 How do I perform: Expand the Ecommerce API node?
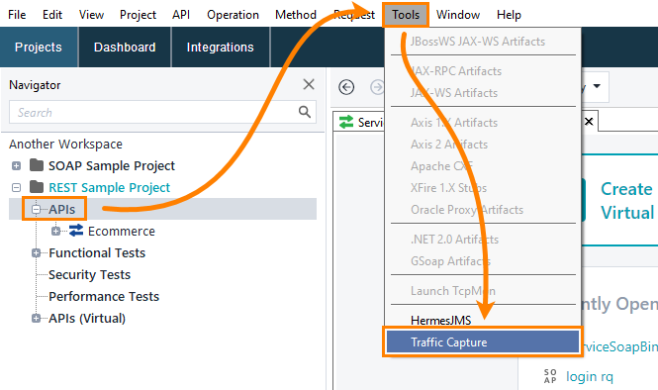(x=55, y=231)
